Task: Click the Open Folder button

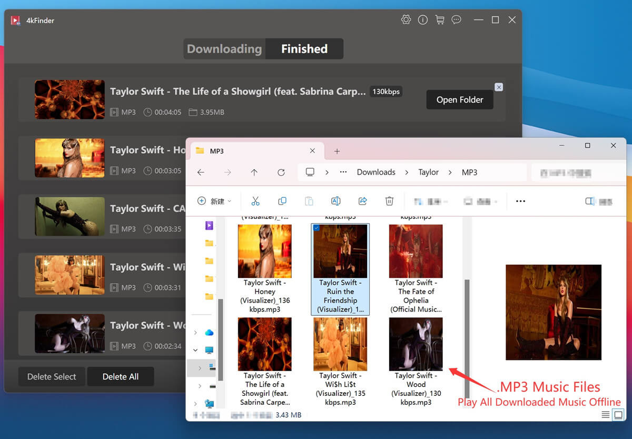Action: [x=459, y=99]
